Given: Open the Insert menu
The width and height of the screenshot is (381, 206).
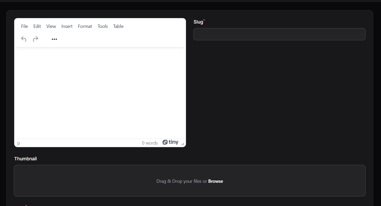Looking at the screenshot, I should 67,26.
